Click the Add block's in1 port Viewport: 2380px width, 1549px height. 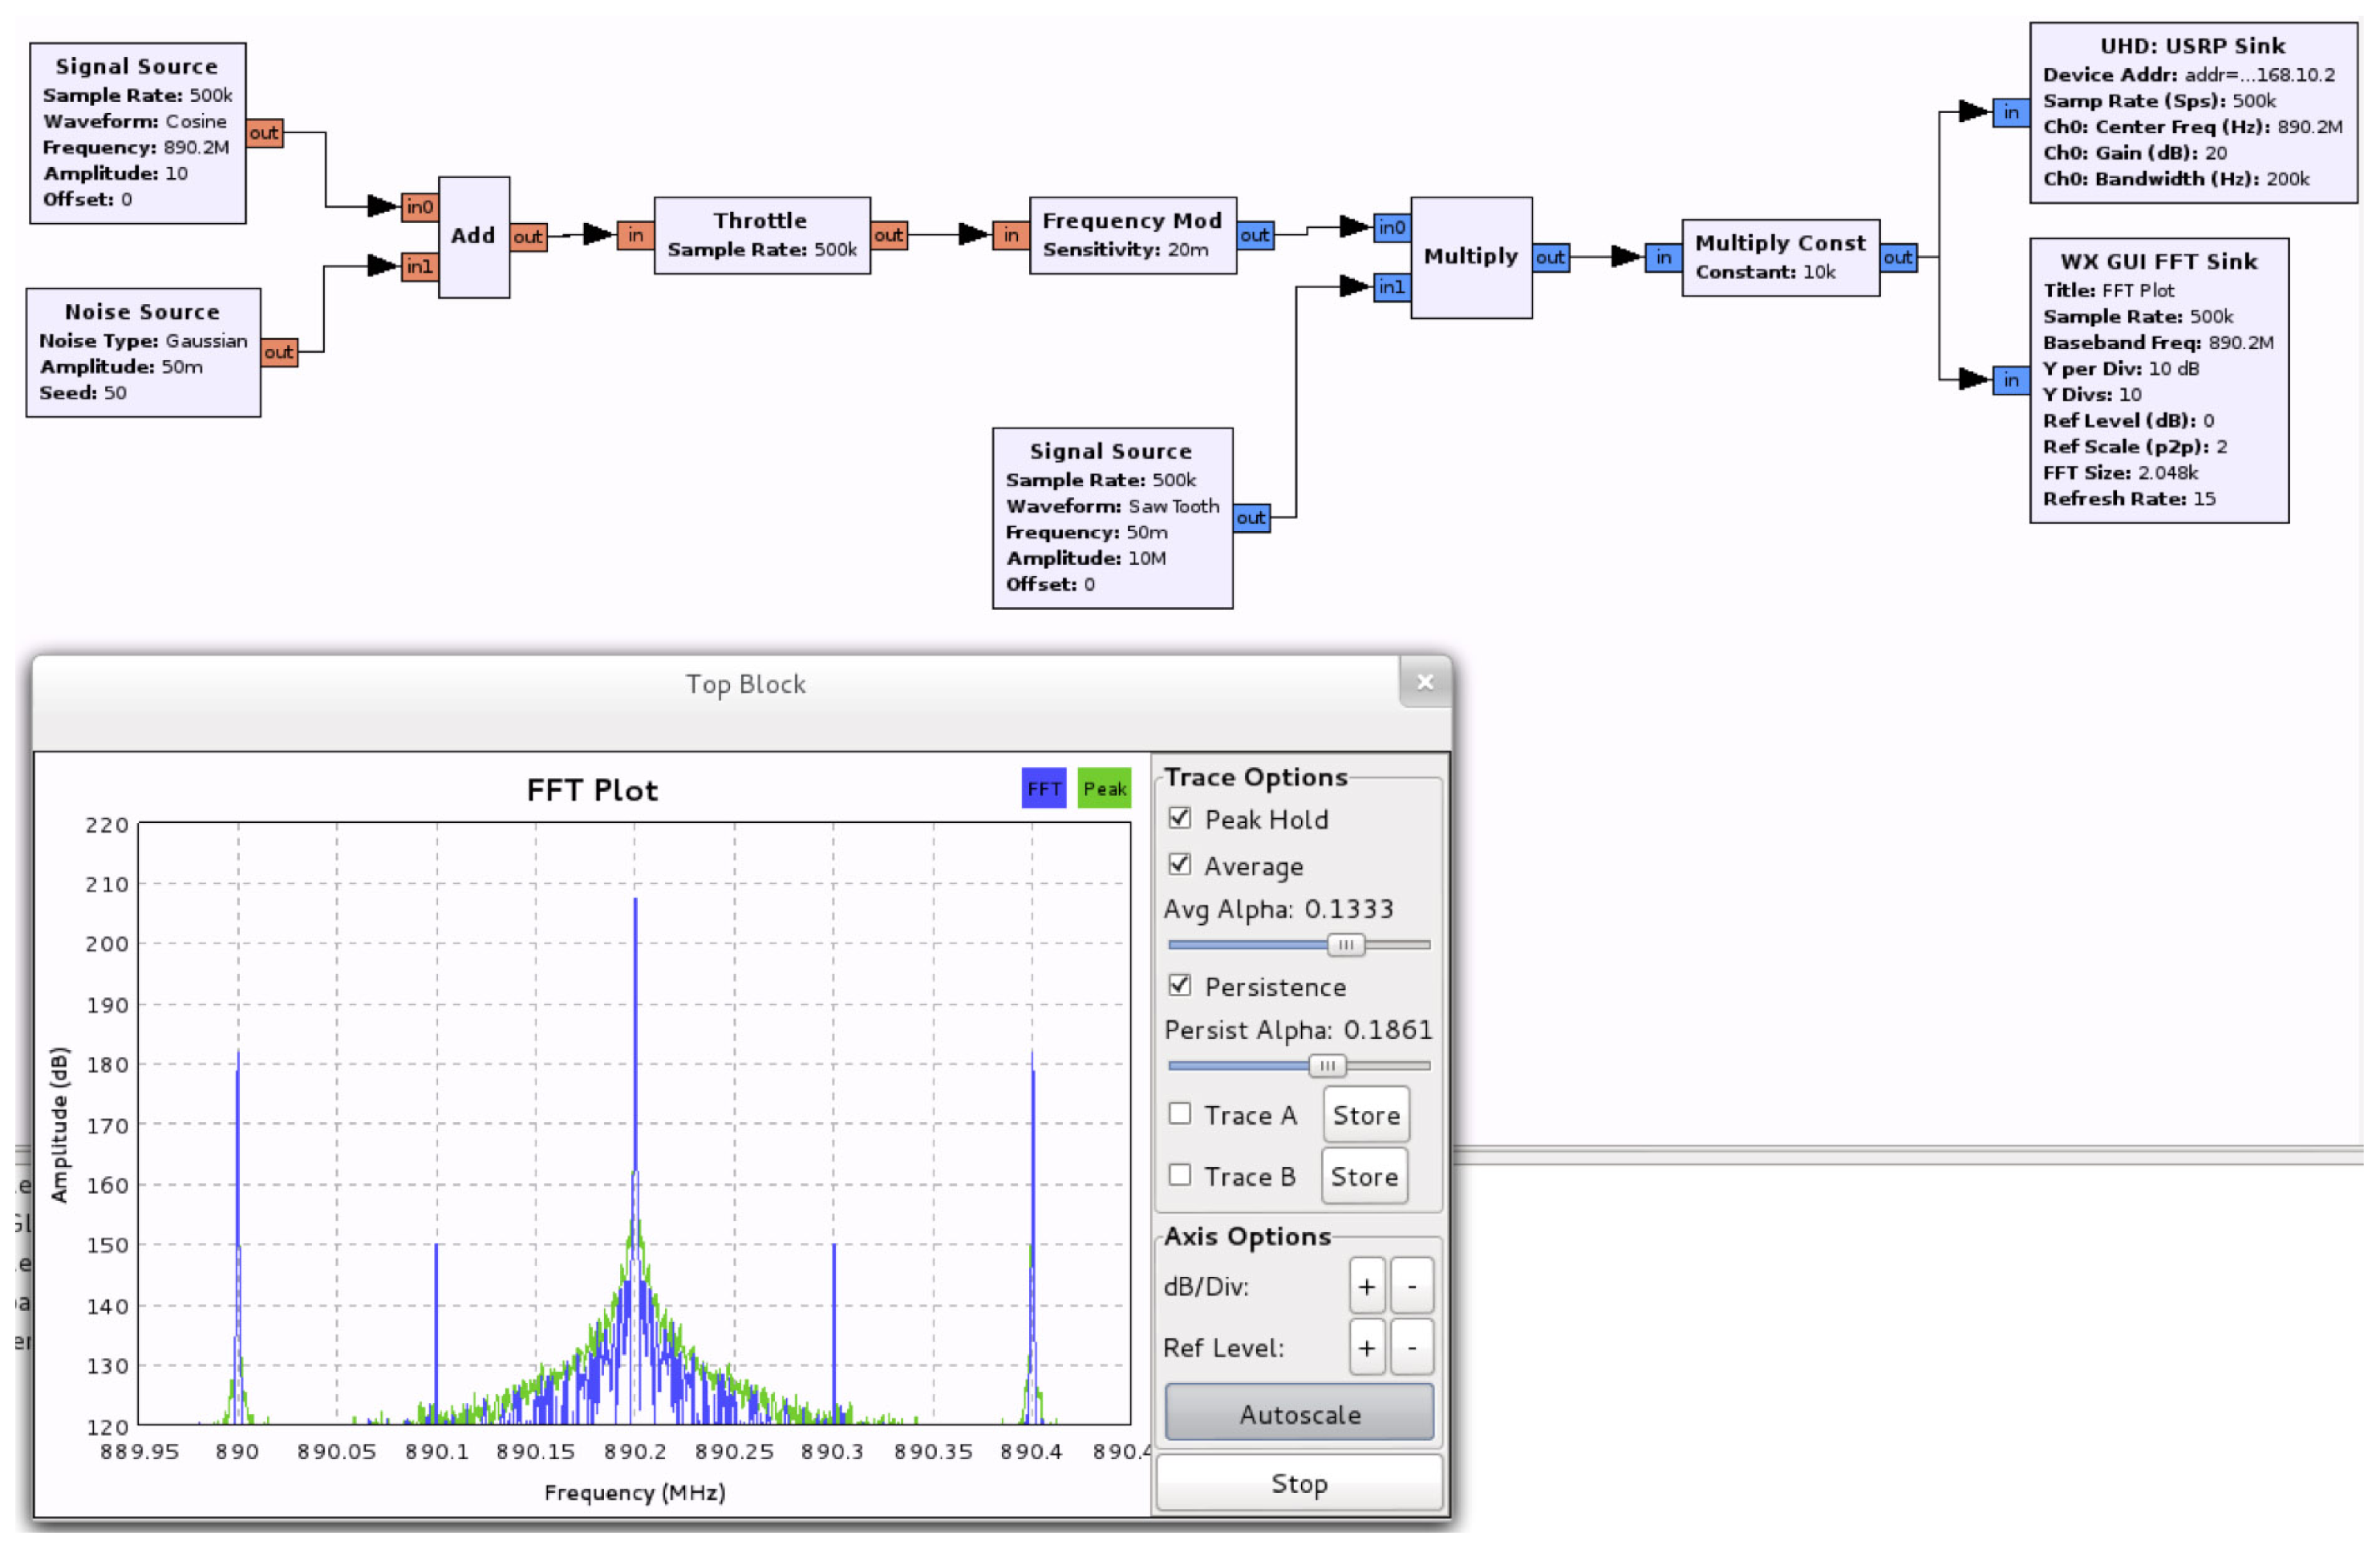pos(419,266)
